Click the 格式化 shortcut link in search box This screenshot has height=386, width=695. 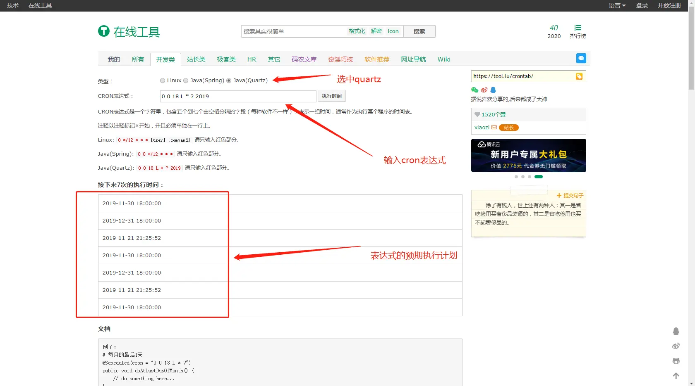(x=357, y=31)
